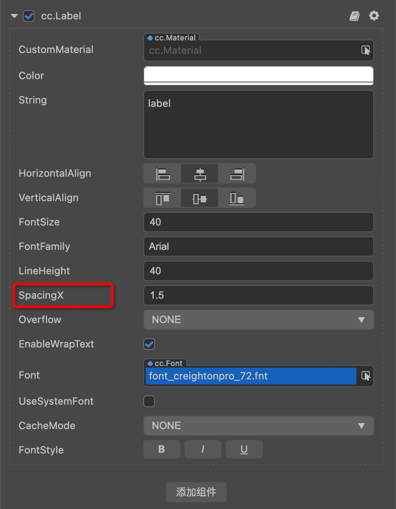Viewport: 396px width, 509px height.
Task: Enable the UseSystemFont checkbox
Action: tap(149, 401)
